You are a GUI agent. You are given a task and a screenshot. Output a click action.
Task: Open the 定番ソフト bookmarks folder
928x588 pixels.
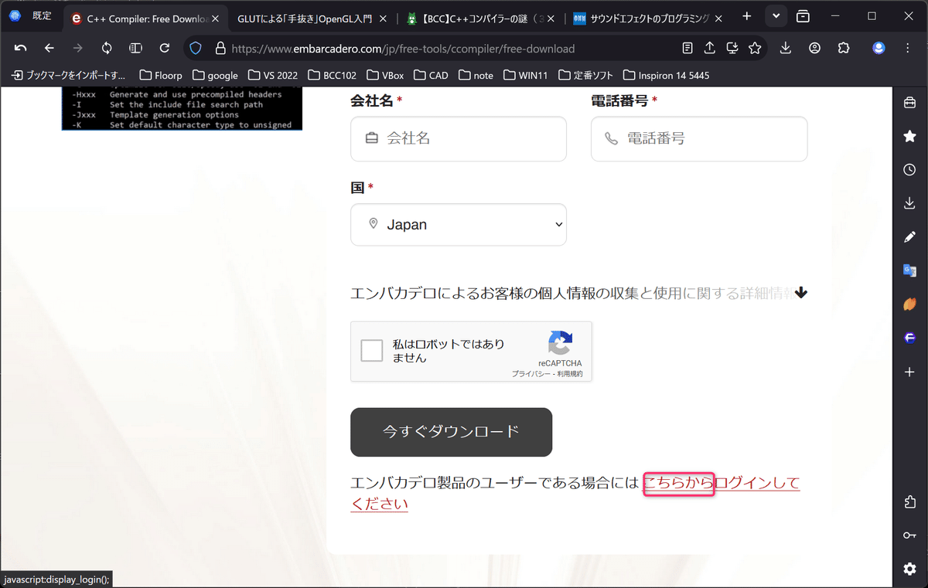click(585, 75)
